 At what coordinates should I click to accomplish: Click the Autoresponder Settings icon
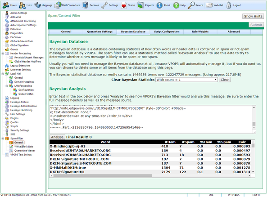point(7,25)
